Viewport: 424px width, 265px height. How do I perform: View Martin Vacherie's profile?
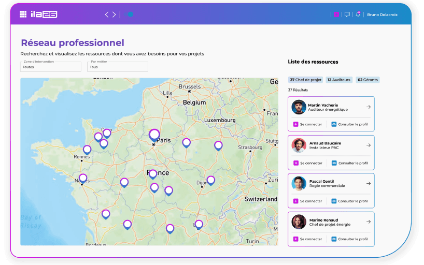350,125
